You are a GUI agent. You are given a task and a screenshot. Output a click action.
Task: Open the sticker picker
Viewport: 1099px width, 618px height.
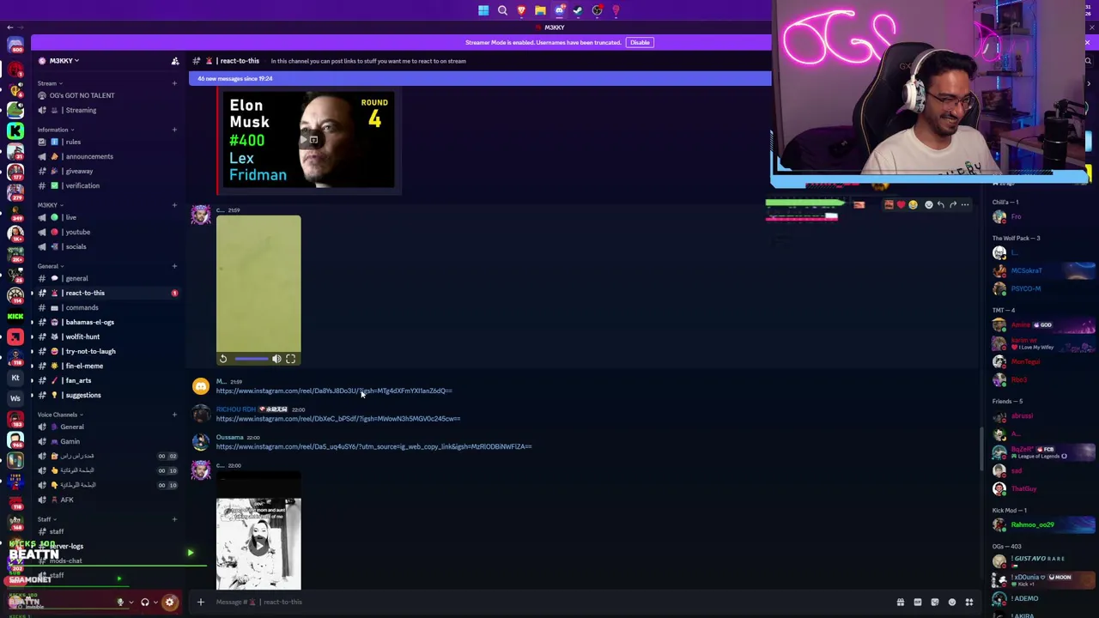[x=935, y=603]
